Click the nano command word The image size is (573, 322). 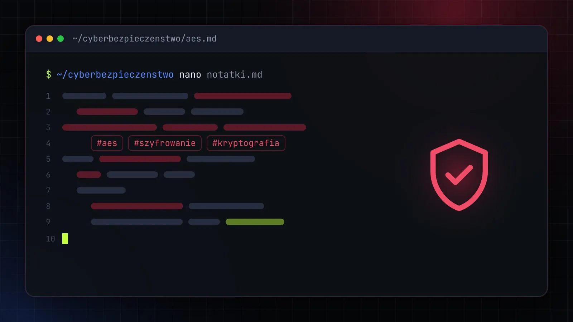coord(190,74)
